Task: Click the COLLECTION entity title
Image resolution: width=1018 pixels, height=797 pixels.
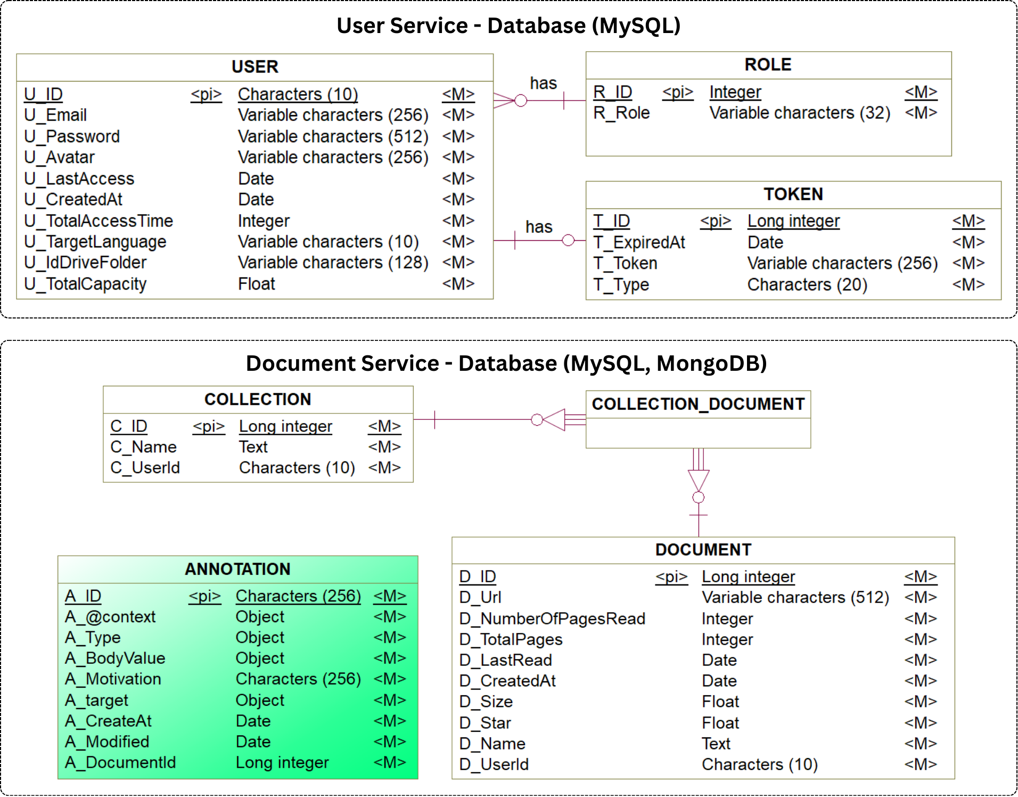Action: [258, 399]
